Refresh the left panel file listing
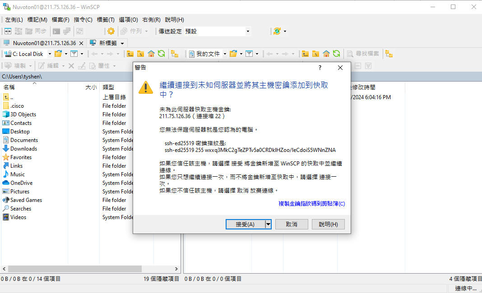This screenshot has height=293, width=482. click(161, 54)
